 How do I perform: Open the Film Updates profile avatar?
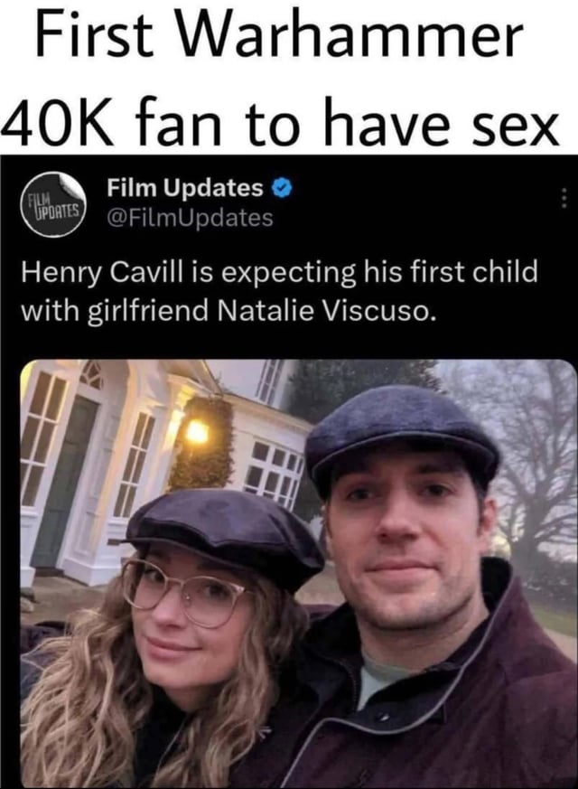coord(54,205)
